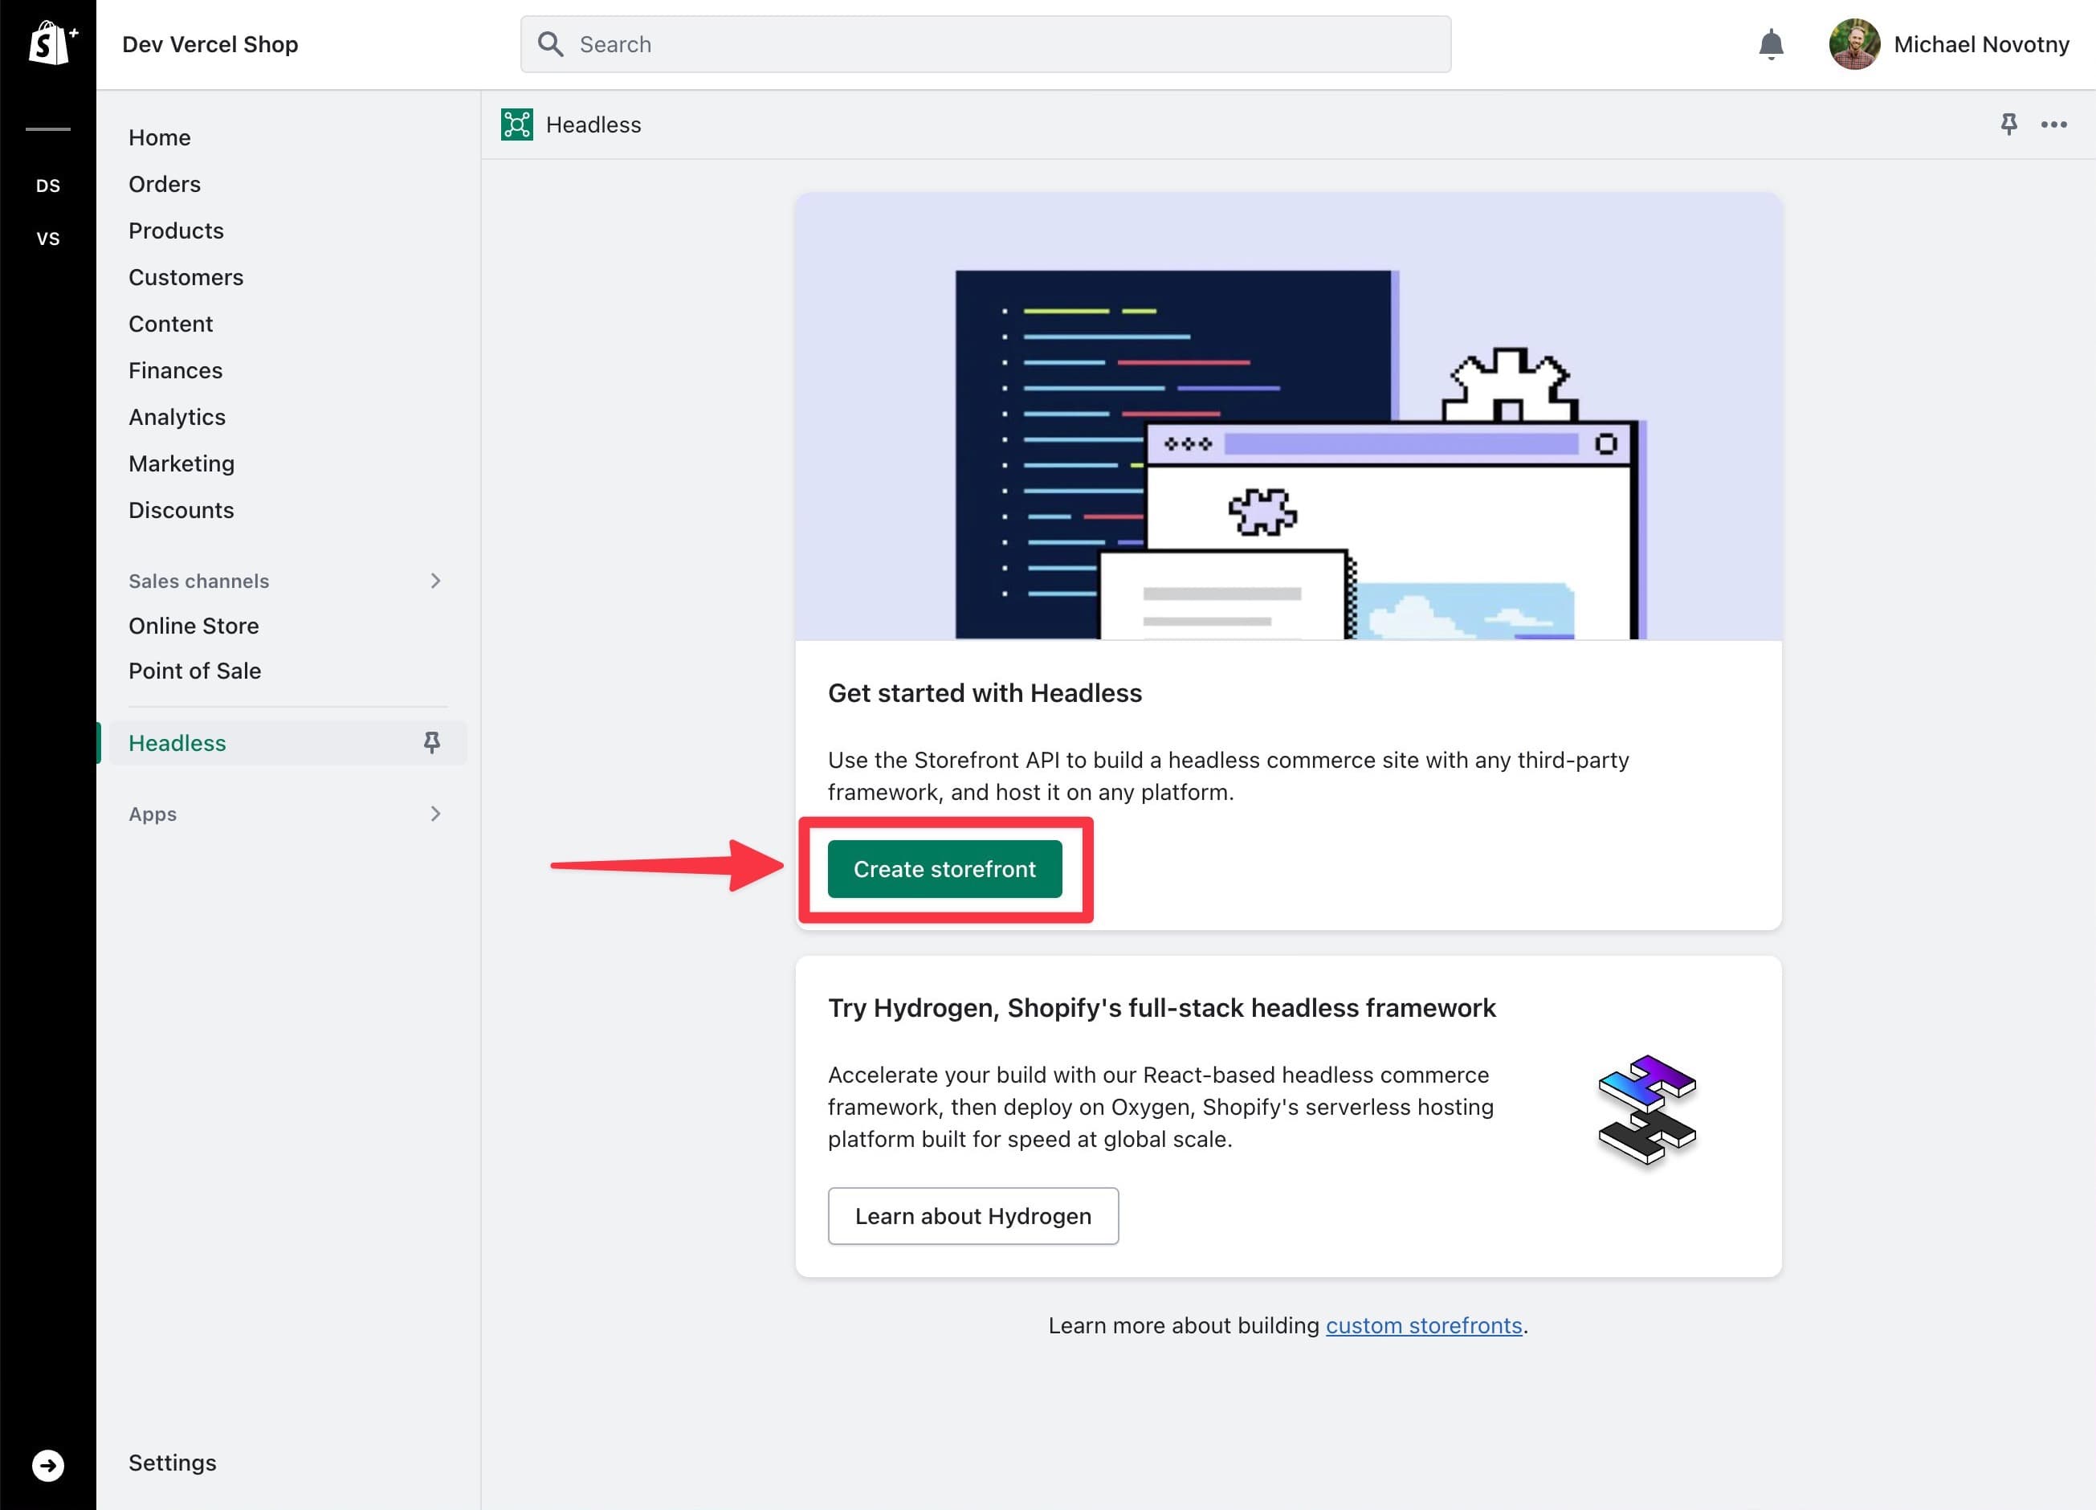Image resolution: width=2096 pixels, height=1510 pixels.
Task: Click the arrow button at bottom-left rail
Action: click(x=48, y=1465)
